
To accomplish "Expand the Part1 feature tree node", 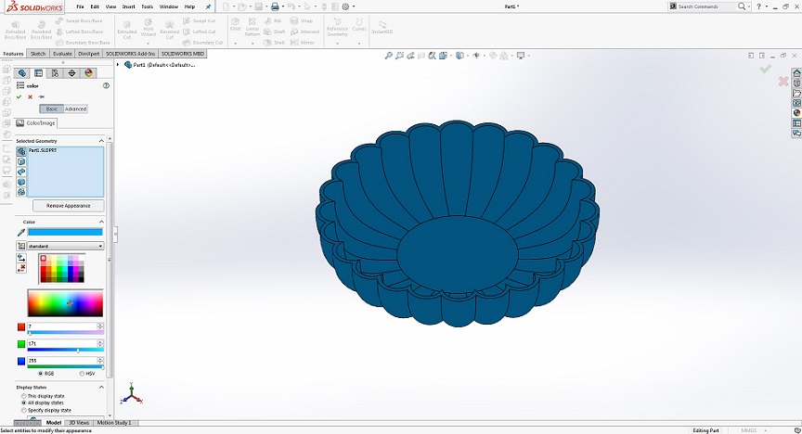I will (x=118, y=65).
